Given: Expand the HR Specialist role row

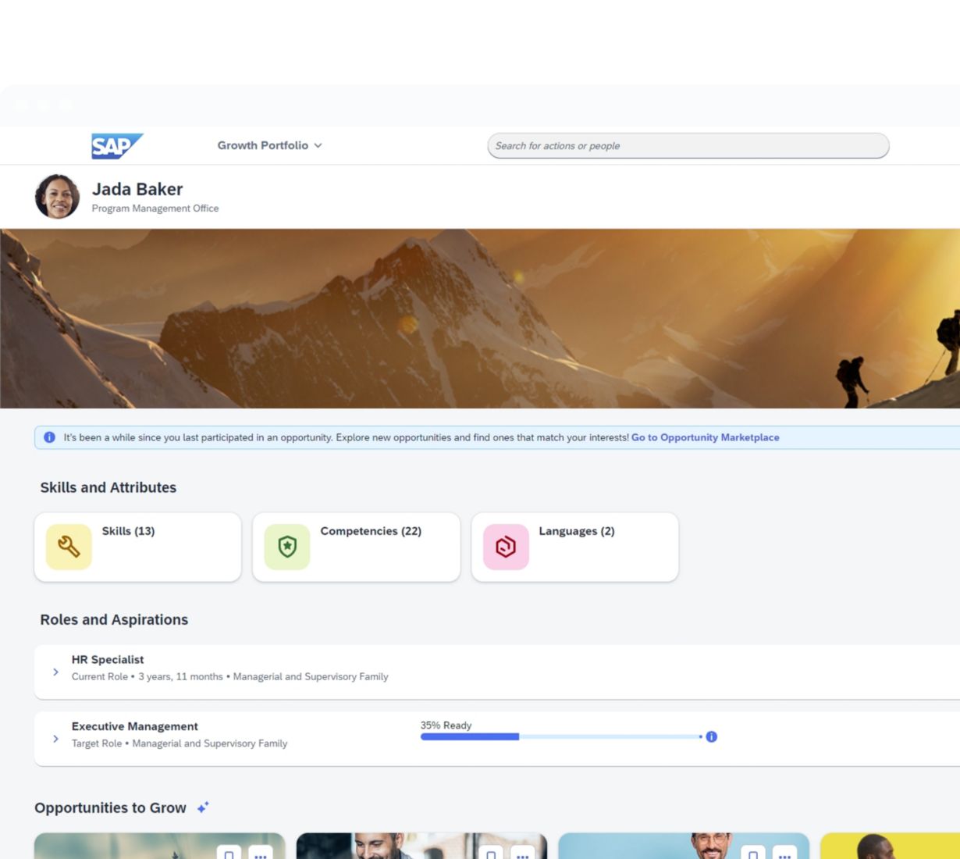Looking at the screenshot, I should (x=55, y=672).
